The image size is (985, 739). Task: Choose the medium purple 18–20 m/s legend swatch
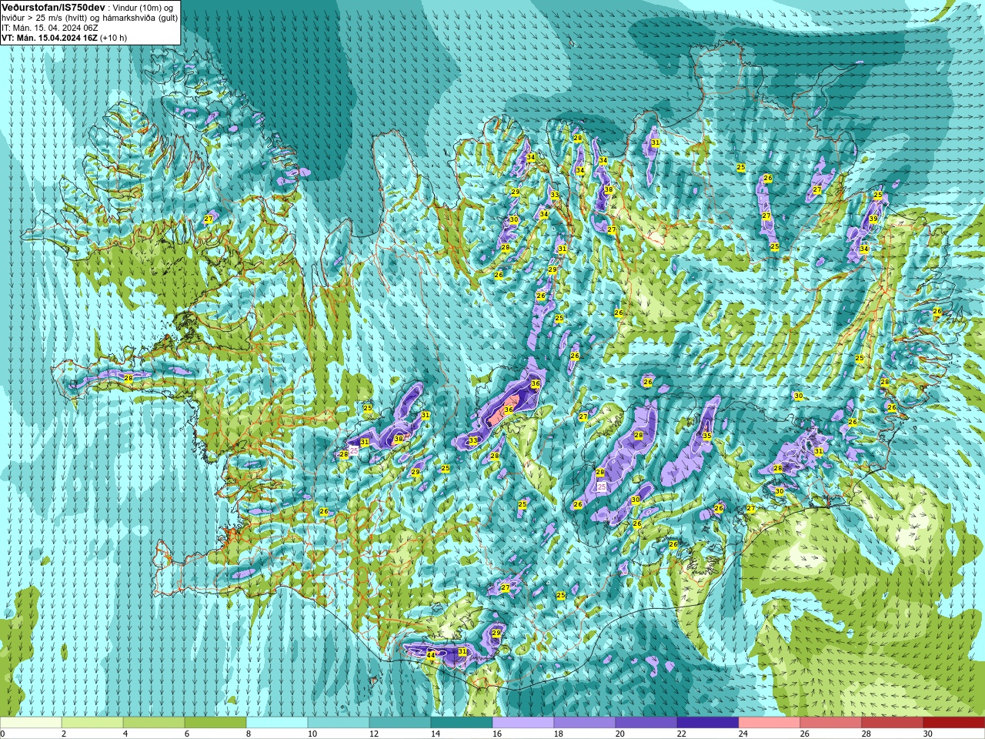pyautogui.click(x=585, y=723)
